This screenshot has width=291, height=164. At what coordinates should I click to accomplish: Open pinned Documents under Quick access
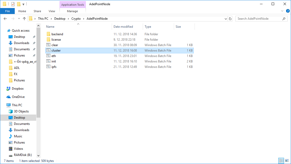pyautogui.click(x=22, y=49)
